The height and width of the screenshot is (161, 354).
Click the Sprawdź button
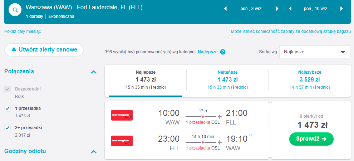click(311, 139)
